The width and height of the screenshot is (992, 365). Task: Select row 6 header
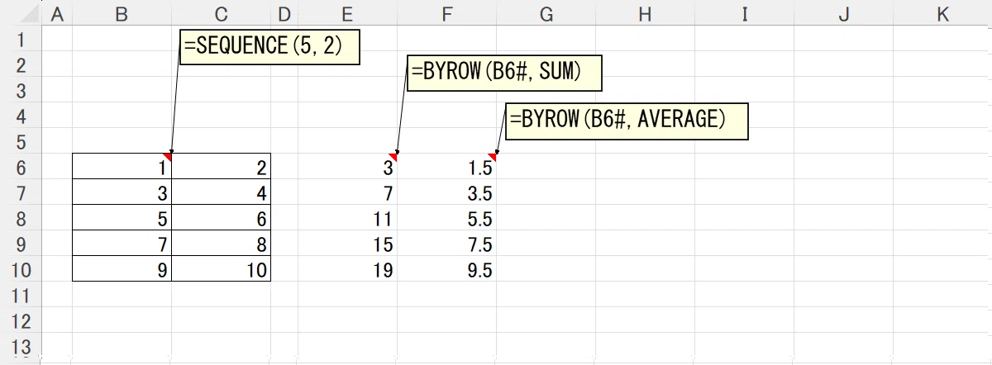click(21, 167)
